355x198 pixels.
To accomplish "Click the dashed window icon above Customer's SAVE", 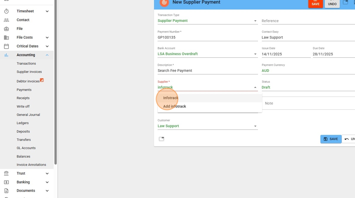I will 161,139.
